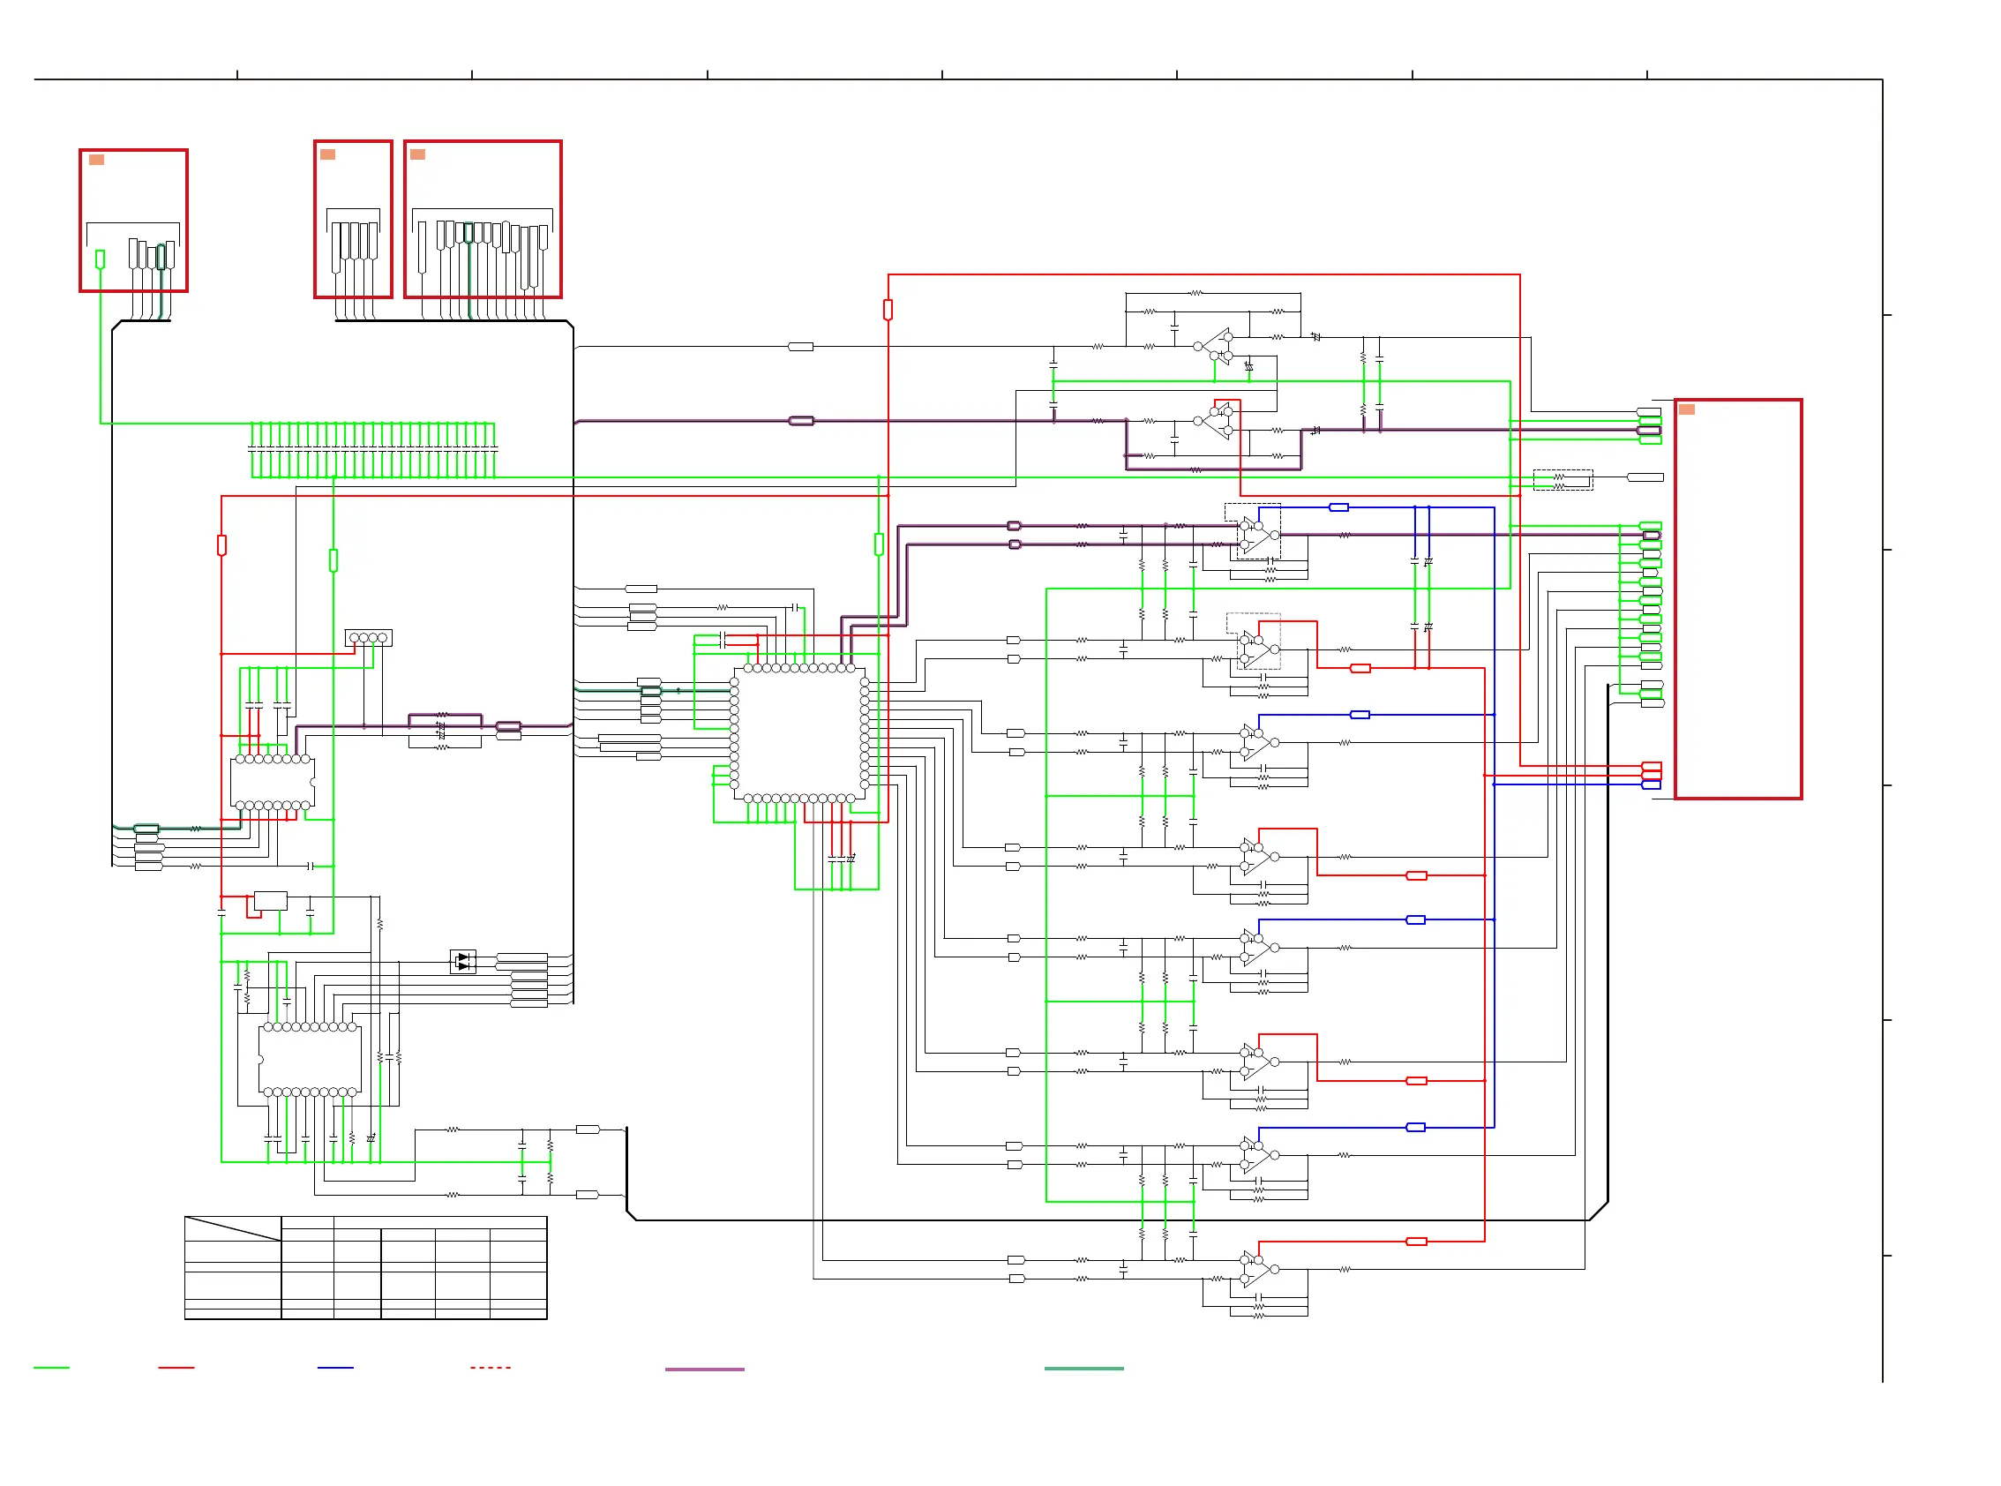Viewport: 2001px width, 1486px height.
Task: Click the dual diode symbol box
Action: (462, 962)
